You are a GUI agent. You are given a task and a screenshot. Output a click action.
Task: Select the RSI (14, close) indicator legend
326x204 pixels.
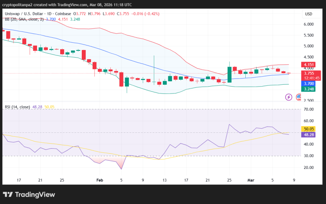pos(17,107)
